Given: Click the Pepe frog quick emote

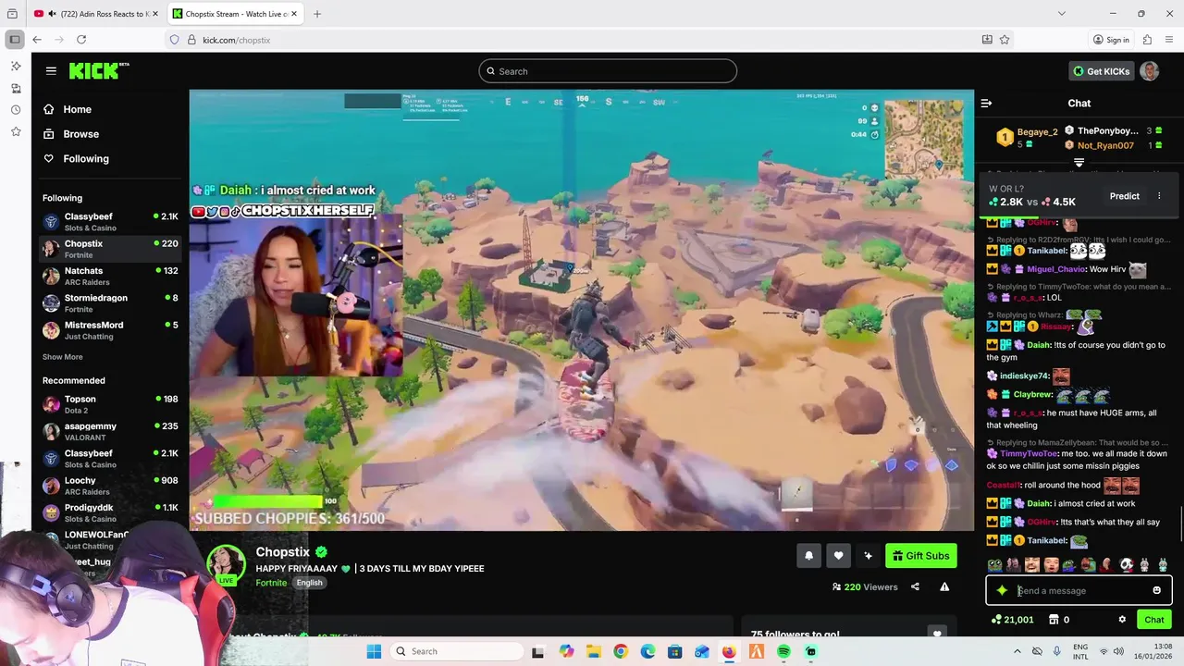Looking at the screenshot, I should tap(994, 565).
